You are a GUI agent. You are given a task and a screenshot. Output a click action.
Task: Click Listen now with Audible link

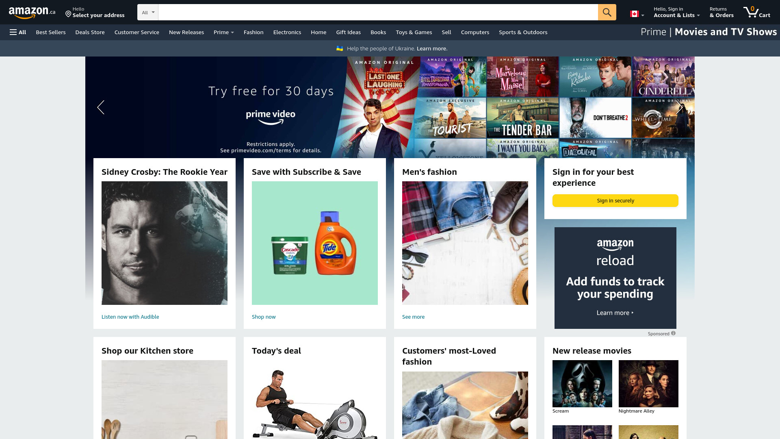click(x=130, y=317)
